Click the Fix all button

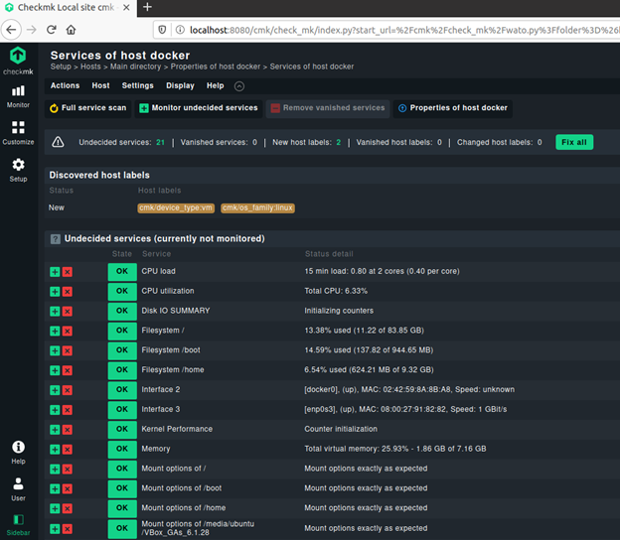(x=573, y=142)
